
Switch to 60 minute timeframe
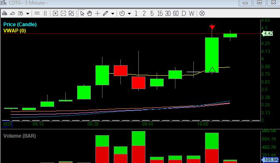(x=176, y=13)
